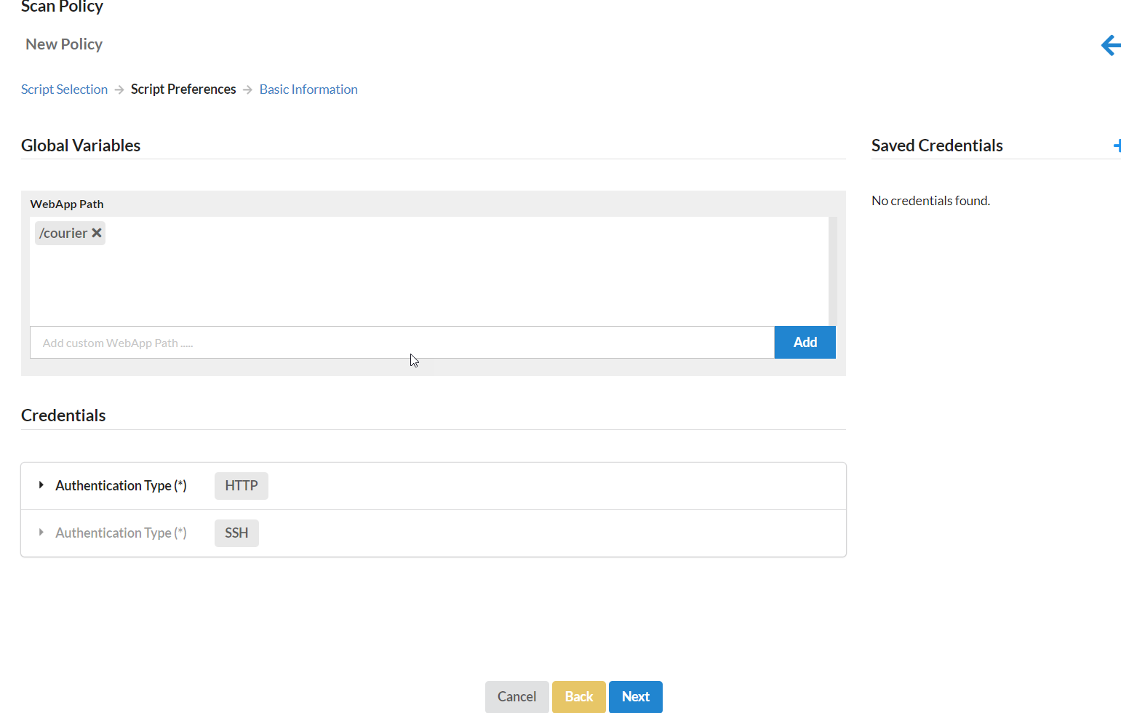This screenshot has height=713, width=1121.
Task: Click the HTTP badge label
Action: tap(241, 486)
